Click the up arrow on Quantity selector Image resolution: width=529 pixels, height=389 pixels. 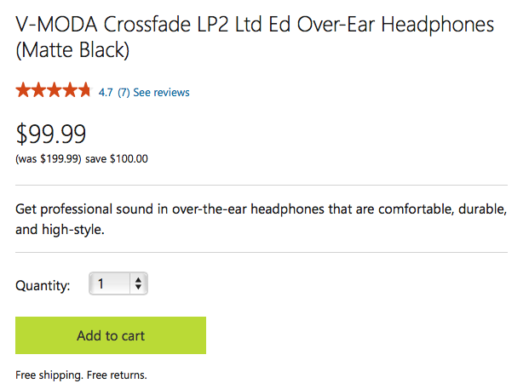pos(138,280)
